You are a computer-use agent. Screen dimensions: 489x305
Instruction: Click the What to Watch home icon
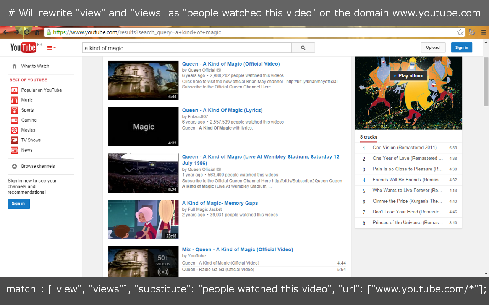(x=15, y=66)
